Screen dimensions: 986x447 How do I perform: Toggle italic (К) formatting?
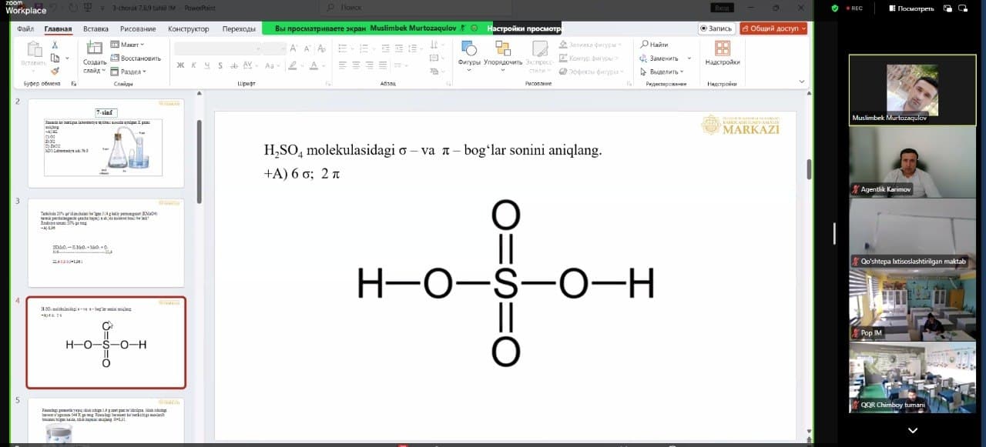[194, 65]
